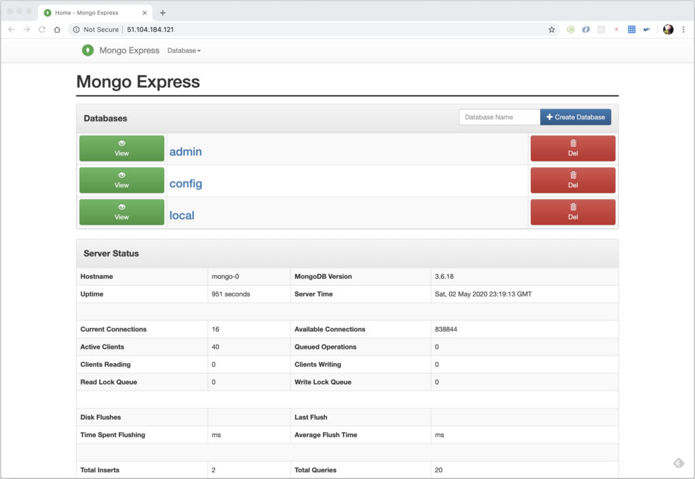This screenshot has height=479, width=695.
Task: Go back using the browser back arrow
Action: click(12, 30)
